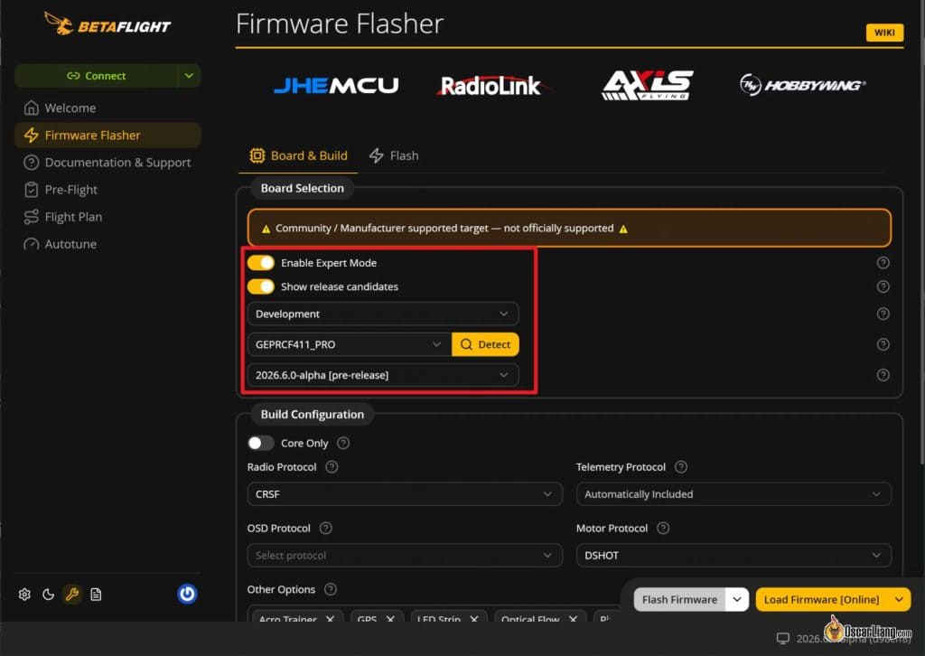This screenshot has height=656, width=925.
Task: Open the GEPRCF411_PRO board dropdown
Action: 350,344
